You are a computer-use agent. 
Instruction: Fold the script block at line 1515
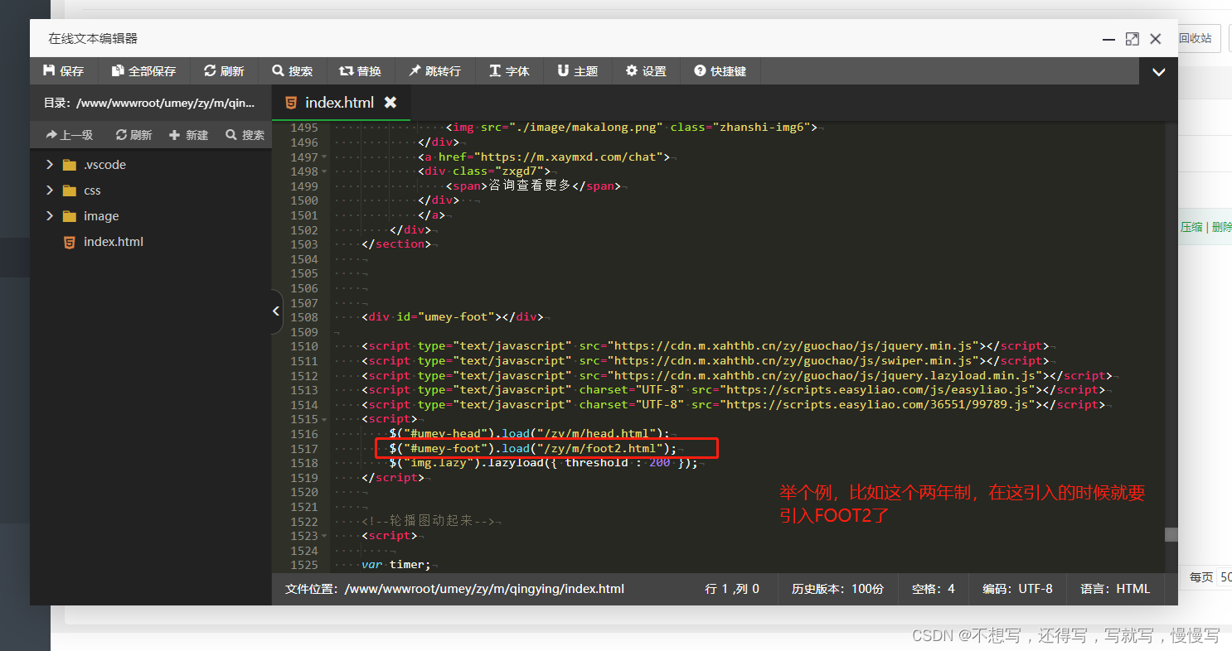click(323, 419)
